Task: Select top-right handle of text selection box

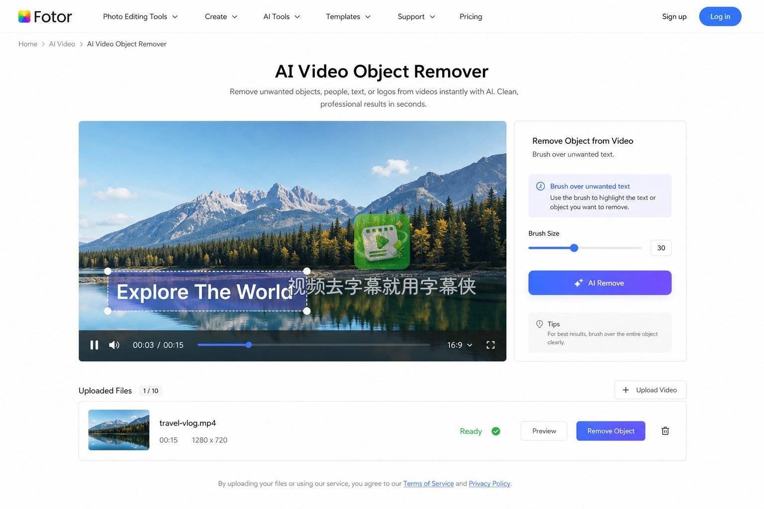Action: coord(307,271)
